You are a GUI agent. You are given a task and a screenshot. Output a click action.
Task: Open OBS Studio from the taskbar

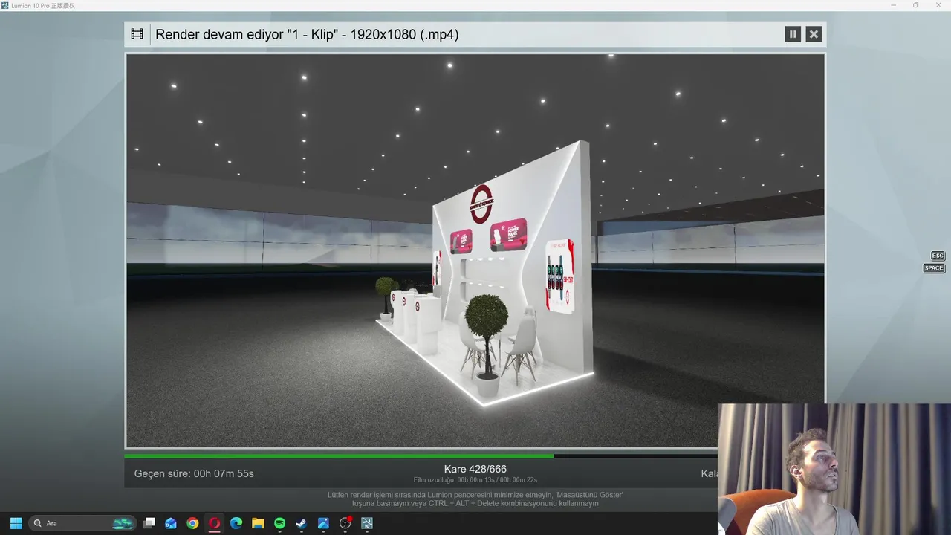(x=345, y=523)
